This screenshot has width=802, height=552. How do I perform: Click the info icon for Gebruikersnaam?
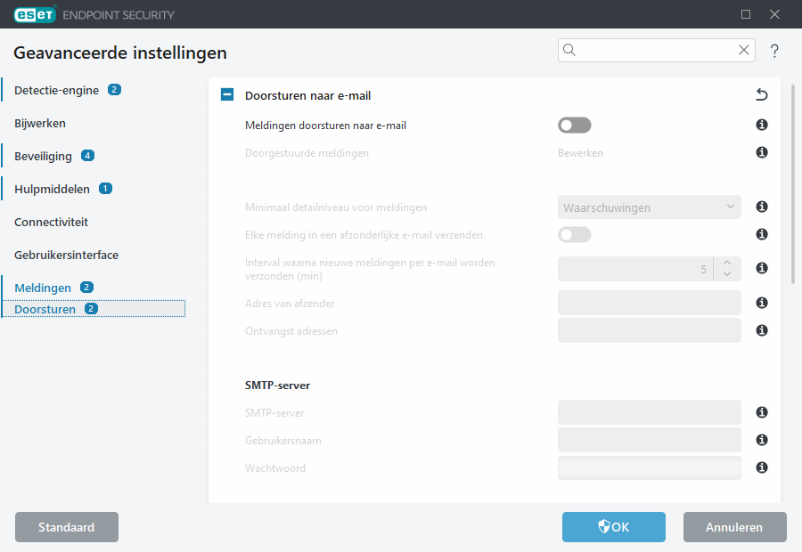762,441
